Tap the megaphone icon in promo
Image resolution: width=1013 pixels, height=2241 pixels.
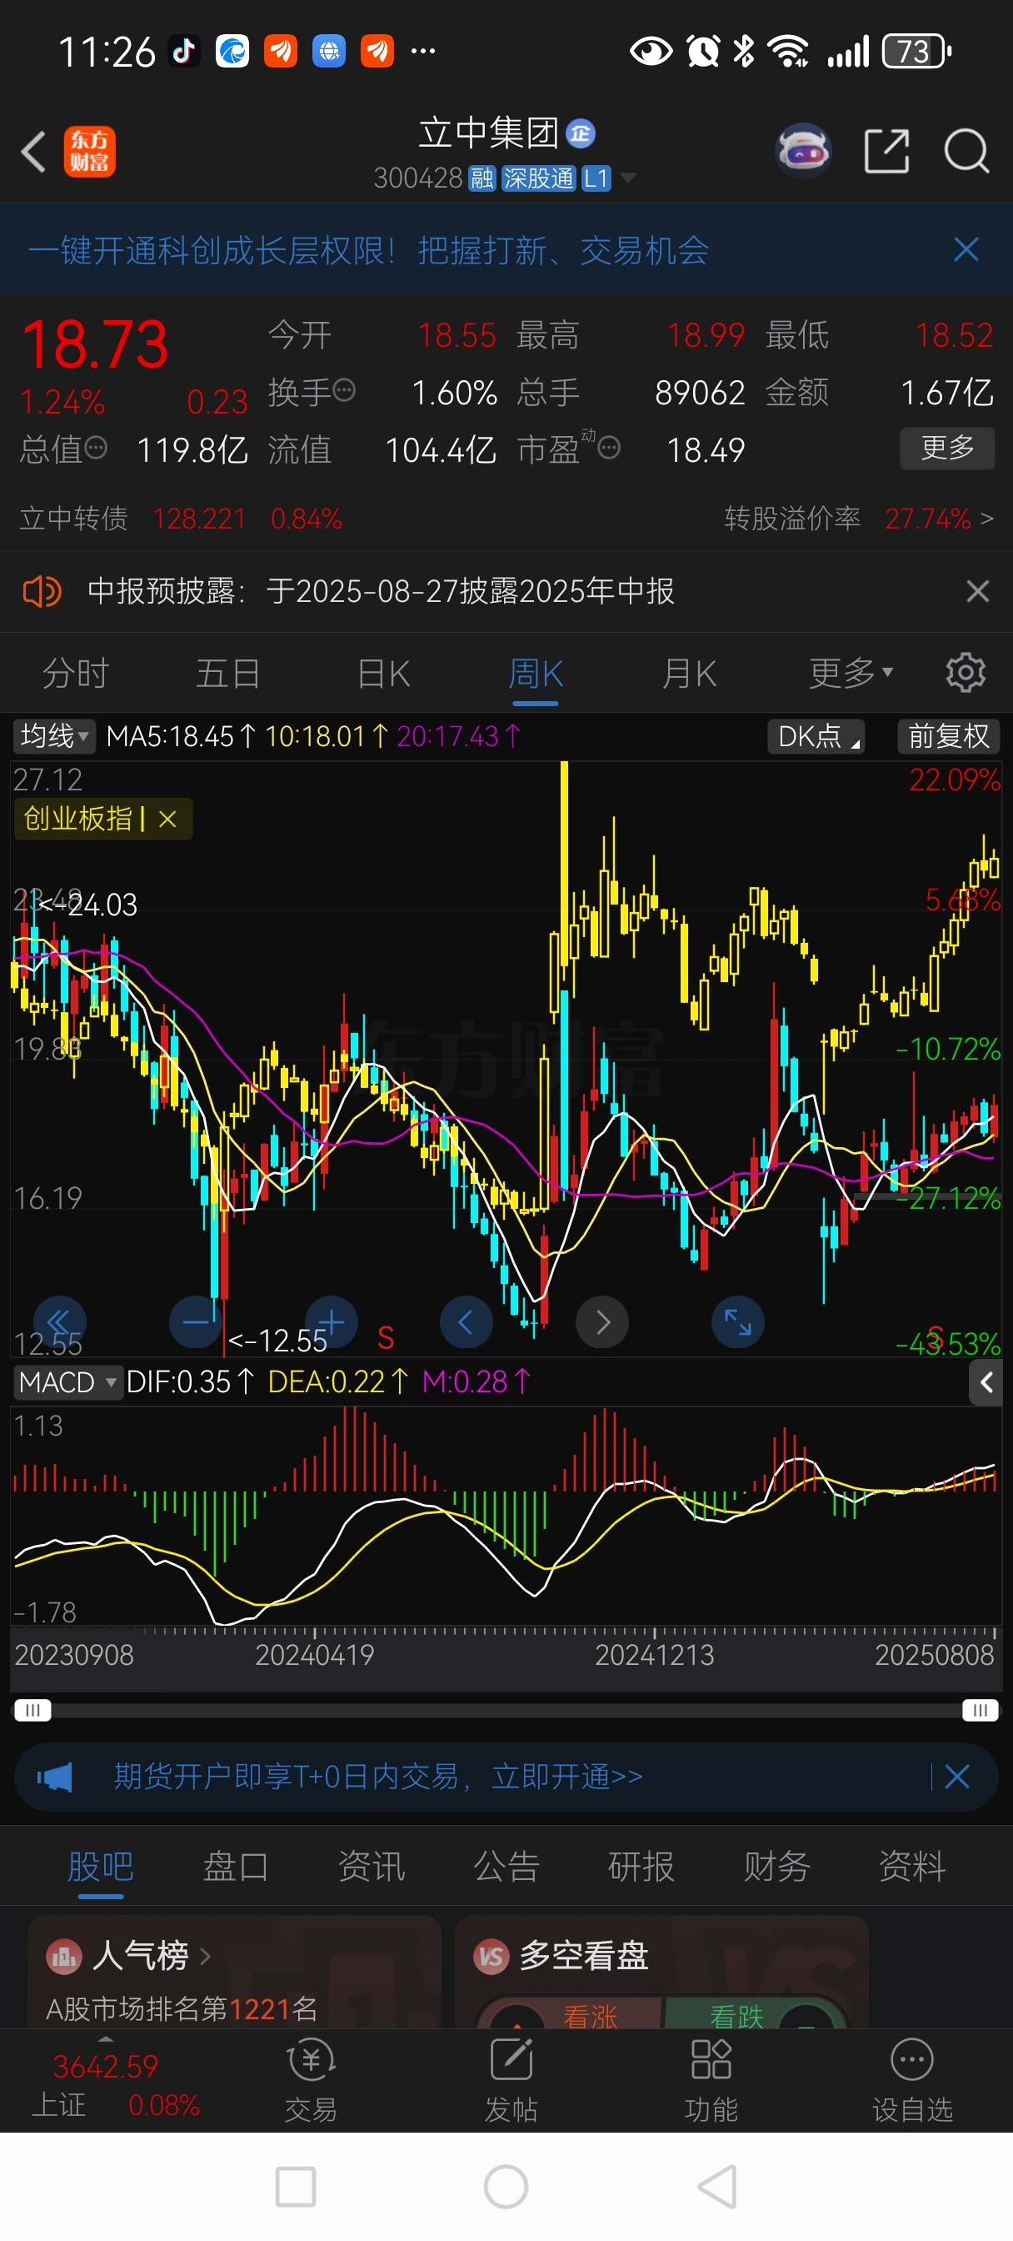click(55, 1777)
